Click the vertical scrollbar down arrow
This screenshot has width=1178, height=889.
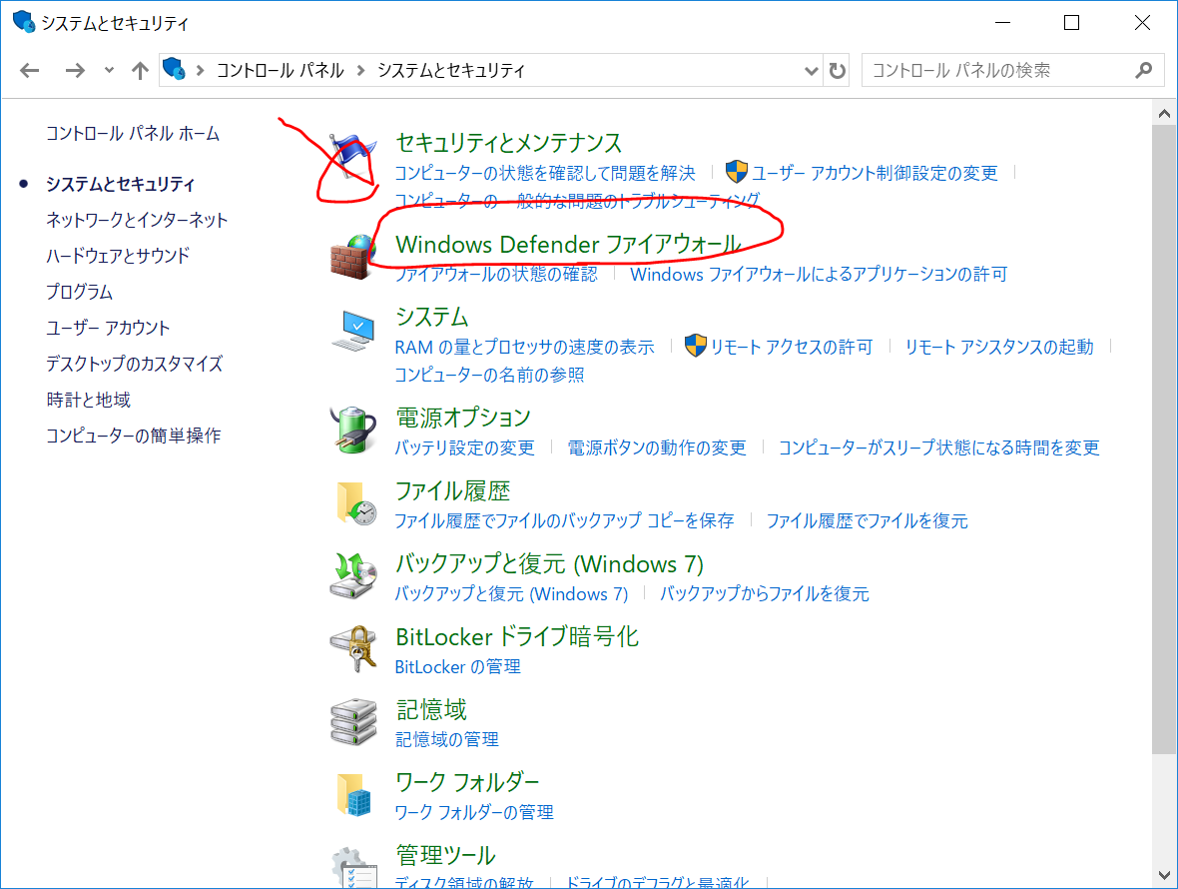(x=1162, y=874)
